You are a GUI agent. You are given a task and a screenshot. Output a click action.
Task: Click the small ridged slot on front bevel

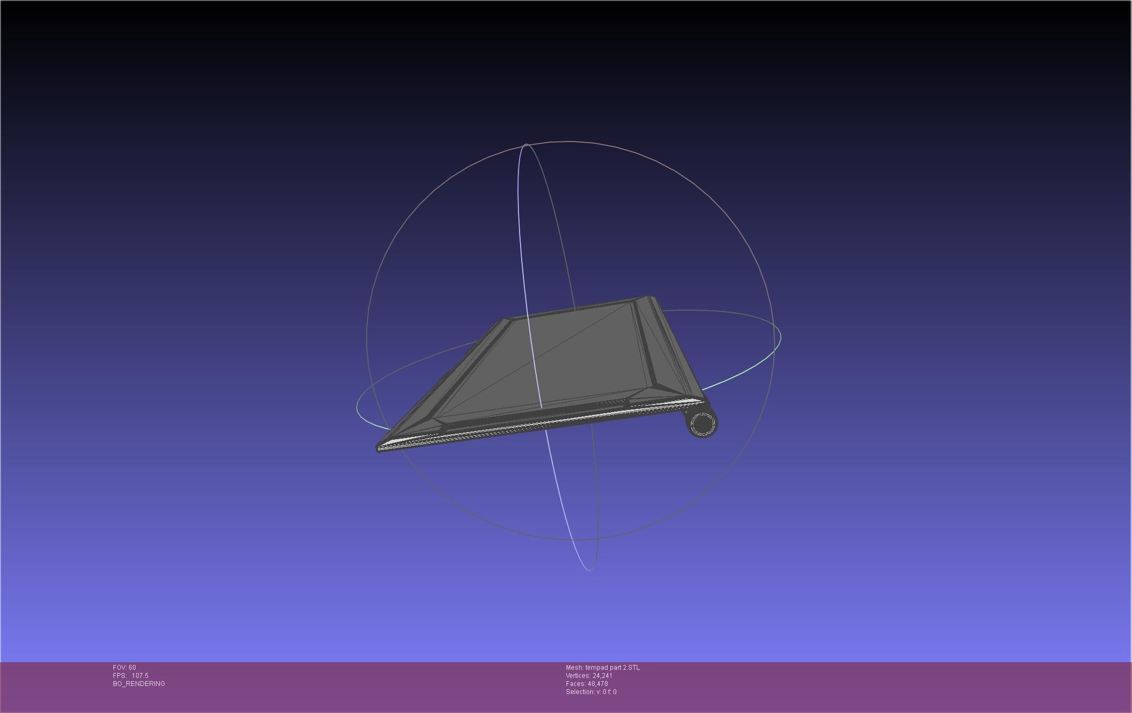coord(610,403)
